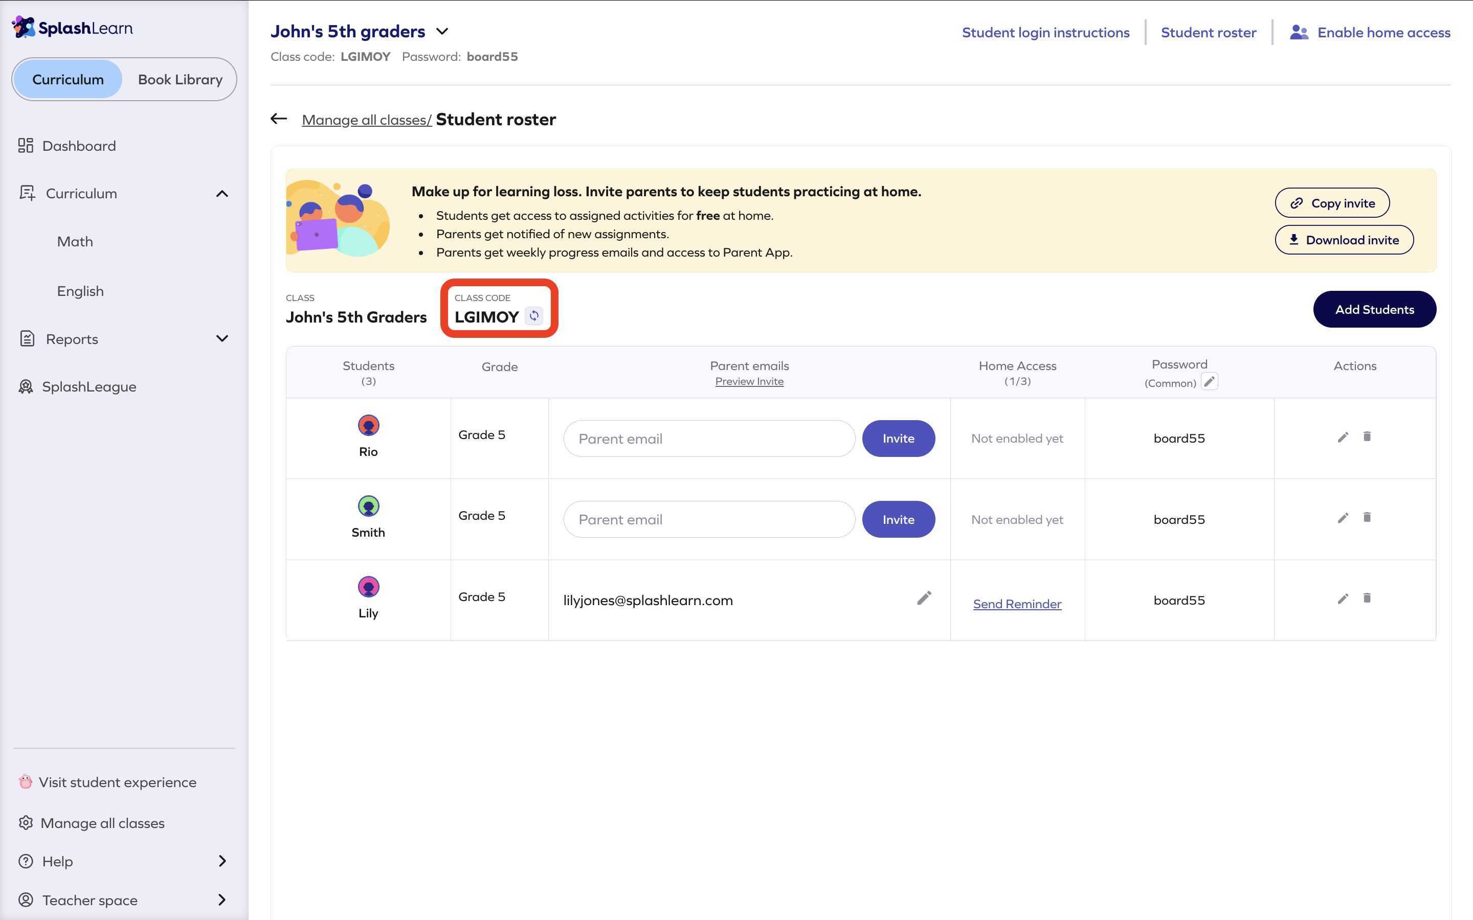Expand the Reports sidebar section
The width and height of the screenshot is (1473, 920).
click(x=222, y=338)
